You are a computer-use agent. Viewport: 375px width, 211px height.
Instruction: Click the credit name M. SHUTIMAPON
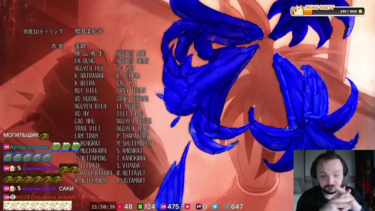point(134,143)
